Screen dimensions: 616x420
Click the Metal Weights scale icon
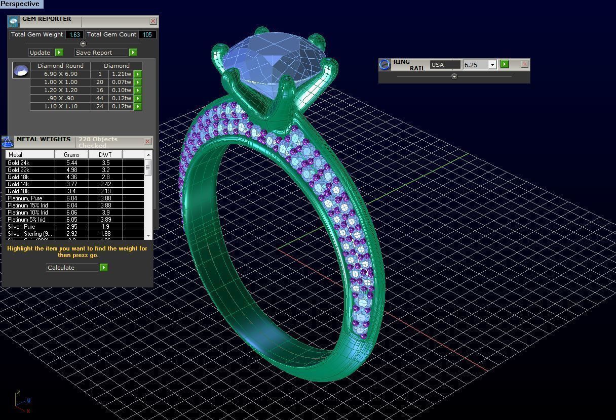coord(7,142)
